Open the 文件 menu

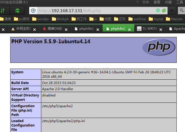[146, 2]
